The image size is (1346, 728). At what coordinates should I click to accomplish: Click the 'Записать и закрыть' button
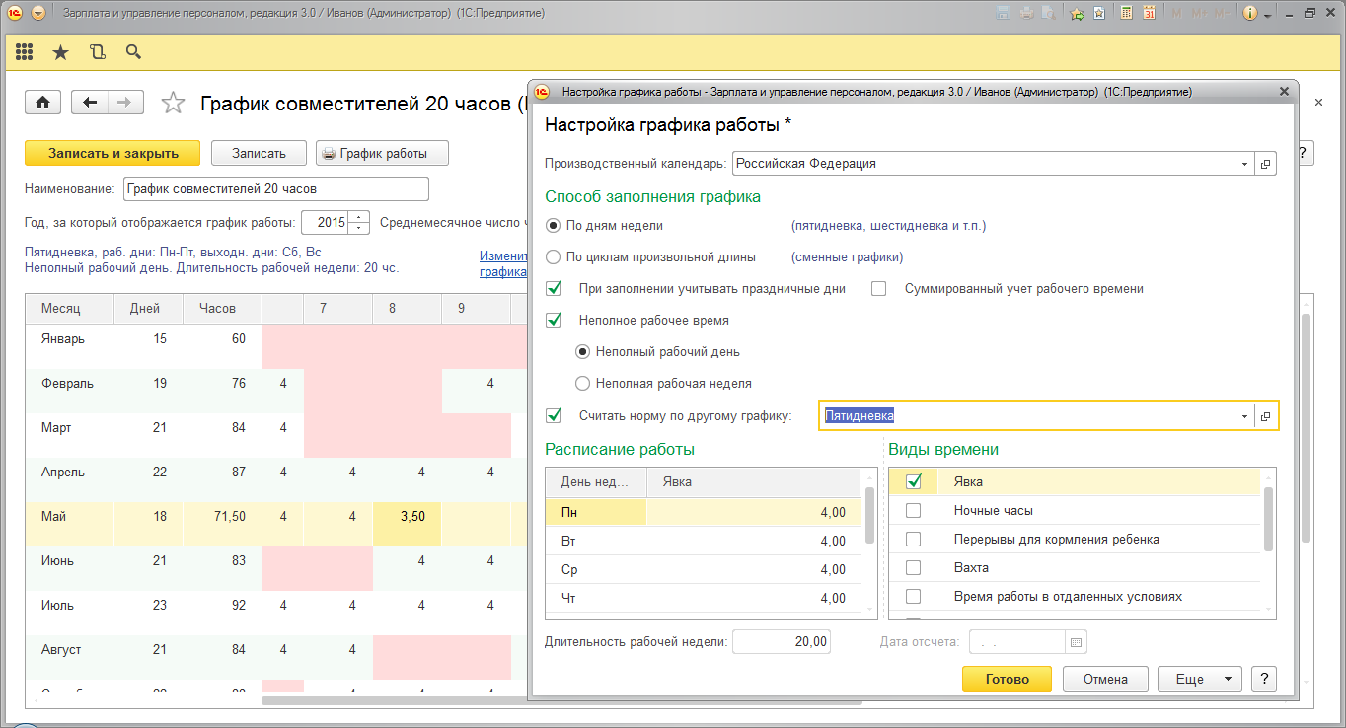tap(112, 153)
